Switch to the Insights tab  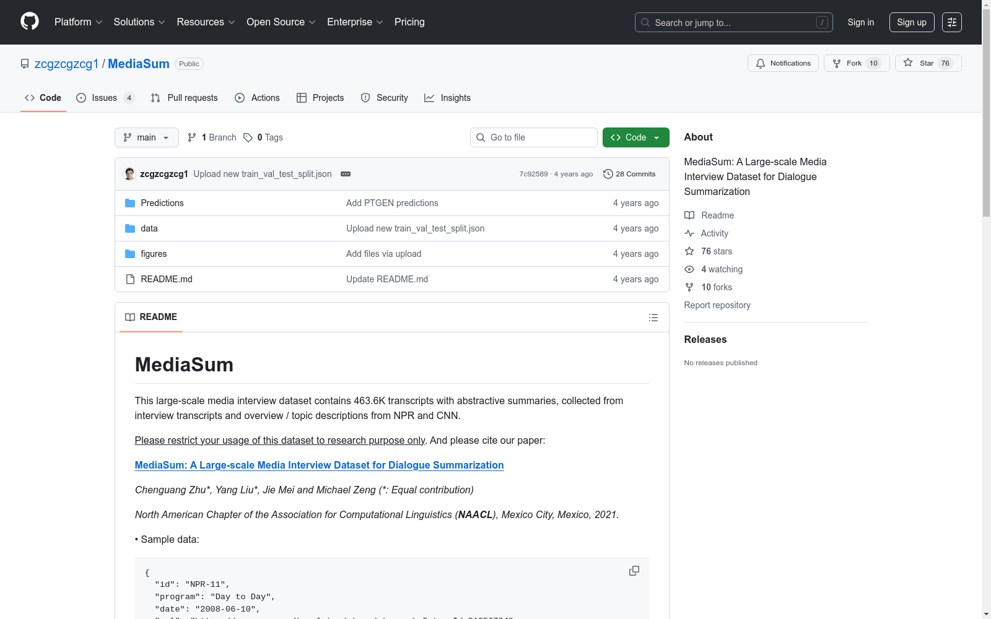pyautogui.click(x=447, y=98)
